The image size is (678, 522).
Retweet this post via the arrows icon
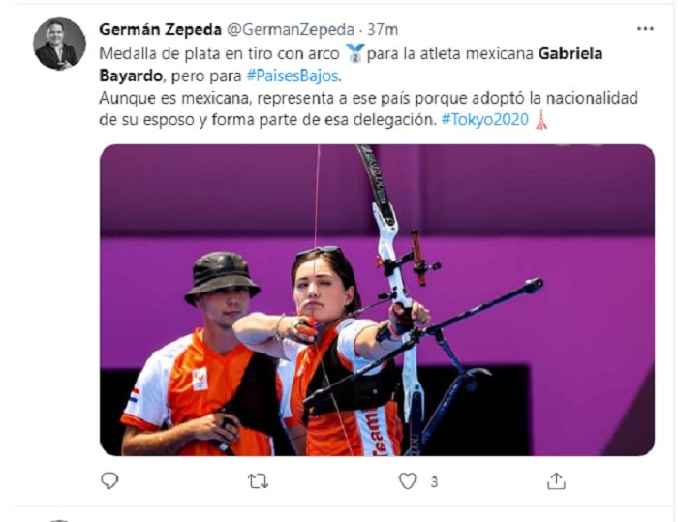[x=259, y=481]
